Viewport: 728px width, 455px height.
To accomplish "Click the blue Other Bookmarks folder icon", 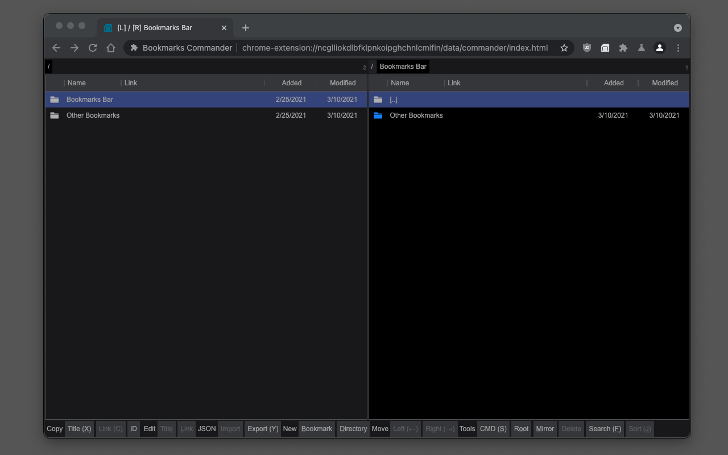I will (x=378, y=115).
